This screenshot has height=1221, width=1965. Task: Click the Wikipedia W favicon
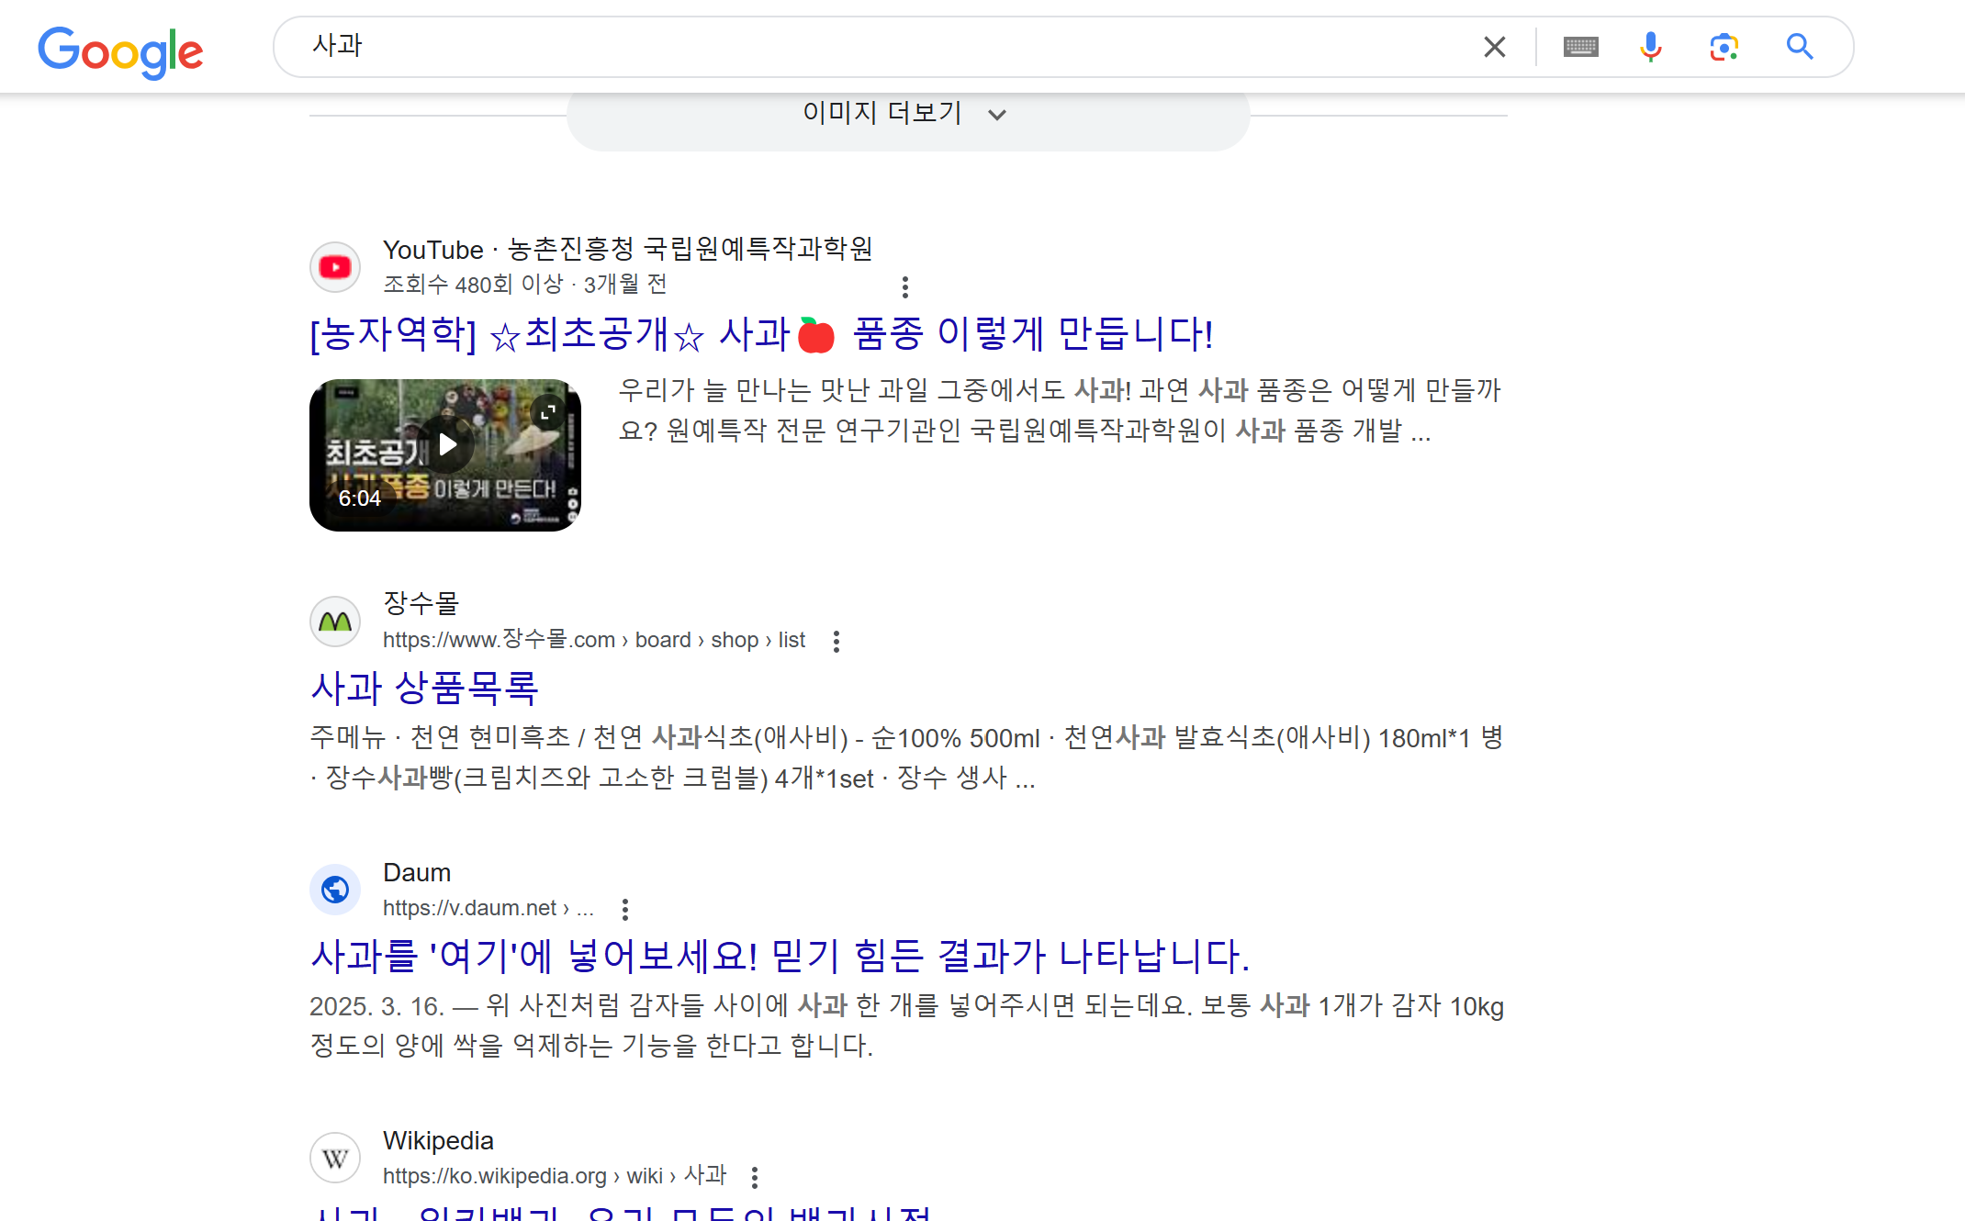[x=335, y=1158]
